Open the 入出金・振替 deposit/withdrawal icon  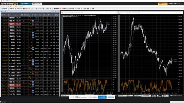point(85,9)
